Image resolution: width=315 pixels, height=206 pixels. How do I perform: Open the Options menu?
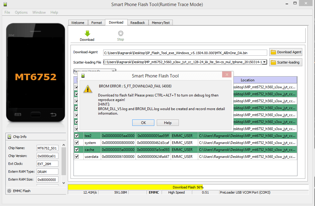coord(21,12)
